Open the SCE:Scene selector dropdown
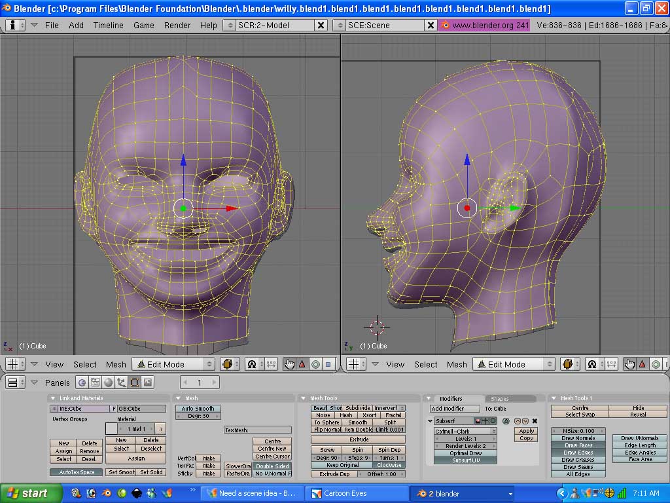The image size is (670, 503). coord(340,26)
